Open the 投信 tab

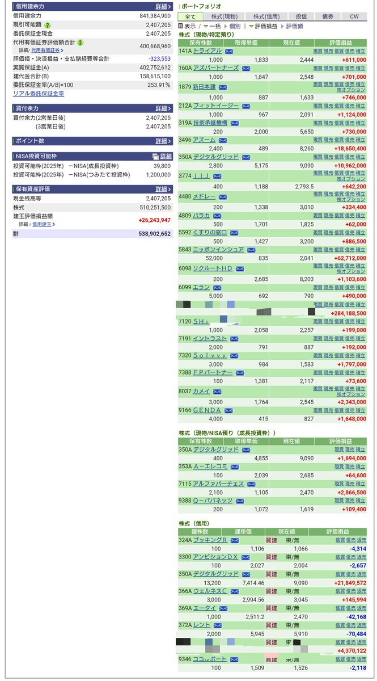tap(301, 16)
